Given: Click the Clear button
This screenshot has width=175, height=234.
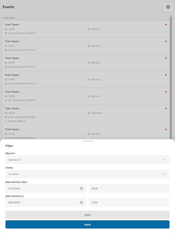Looking at the screenshot, I should (87, 215).
